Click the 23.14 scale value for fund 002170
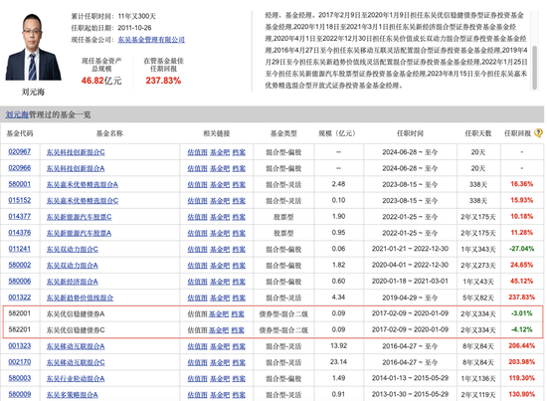The width and height of the screenshot is (547, 401). point(338,361)
